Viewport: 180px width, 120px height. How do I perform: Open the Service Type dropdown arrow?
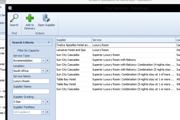pyautogui.click(x=43, y=61)
